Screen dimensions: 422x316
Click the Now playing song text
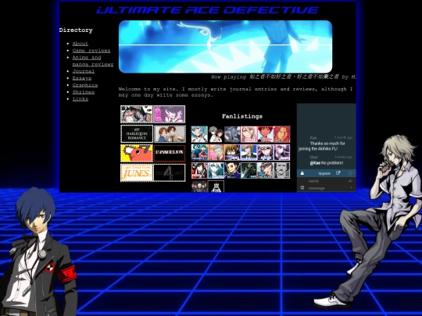coord(283,77)
